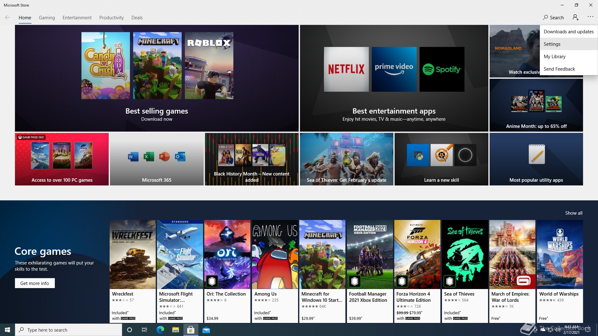Open the Spotify app tile
Screen dimensions: 598x336
click(x=442, y=69)
